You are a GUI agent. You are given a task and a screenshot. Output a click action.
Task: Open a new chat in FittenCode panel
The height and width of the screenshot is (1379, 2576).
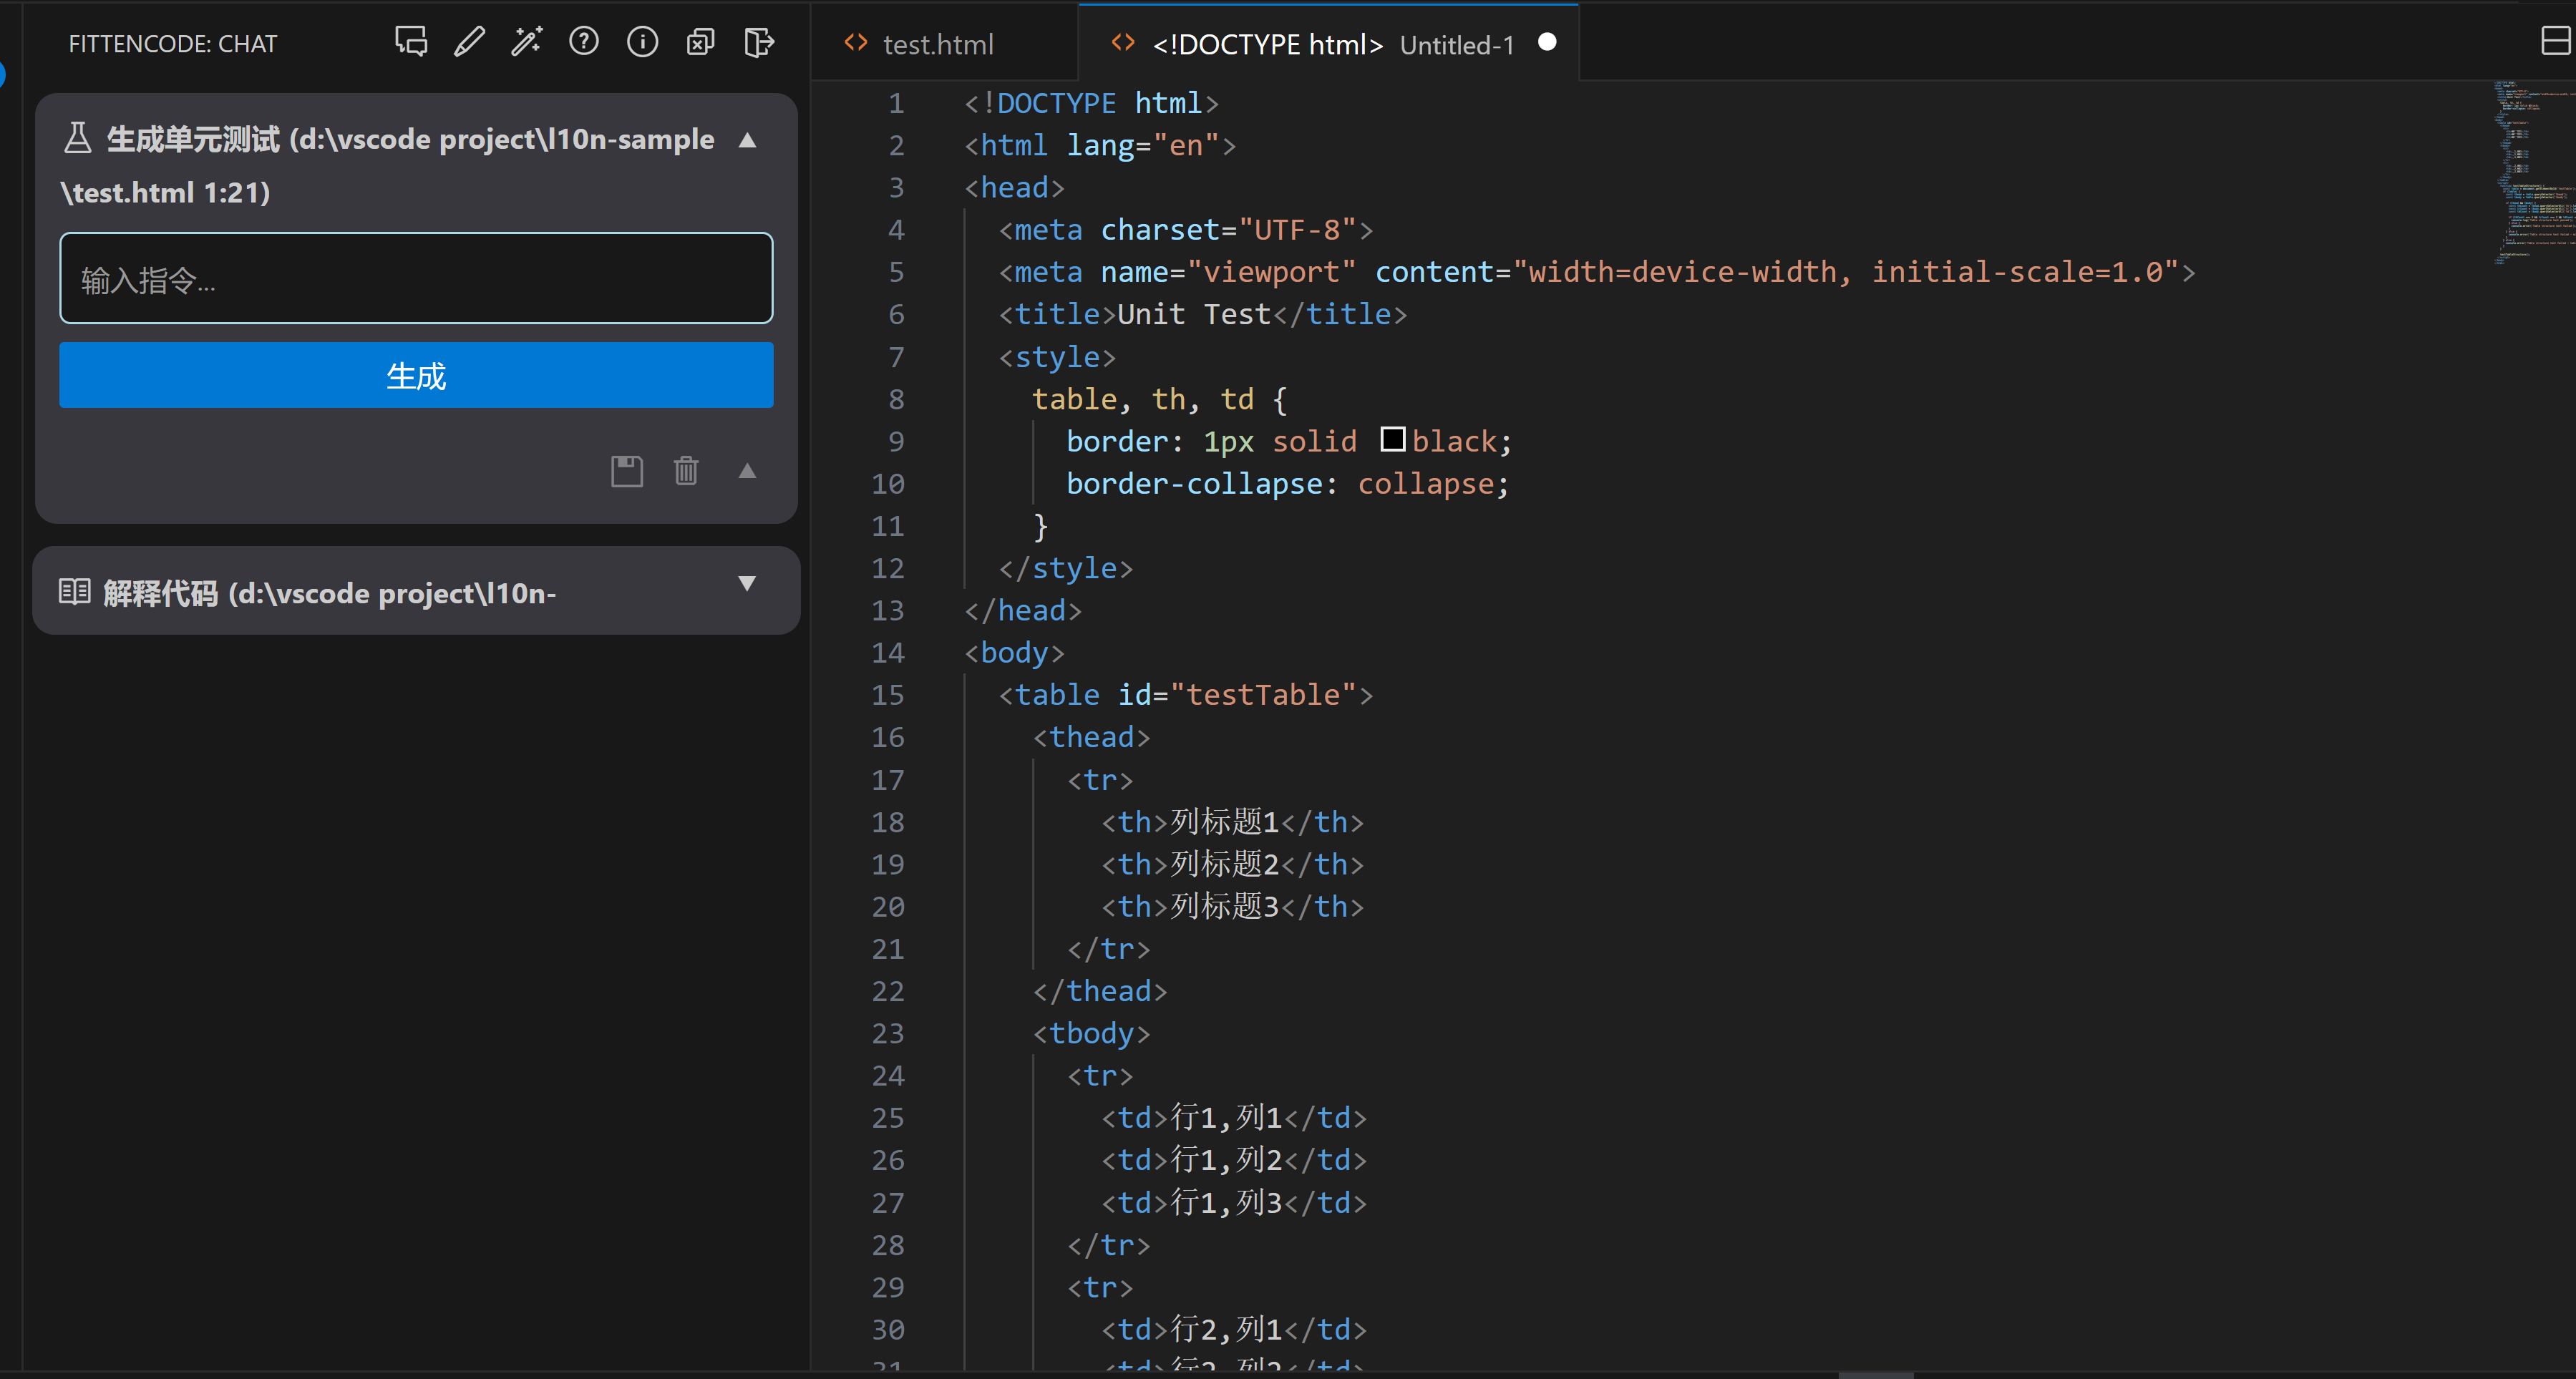[x=410, y=42]
